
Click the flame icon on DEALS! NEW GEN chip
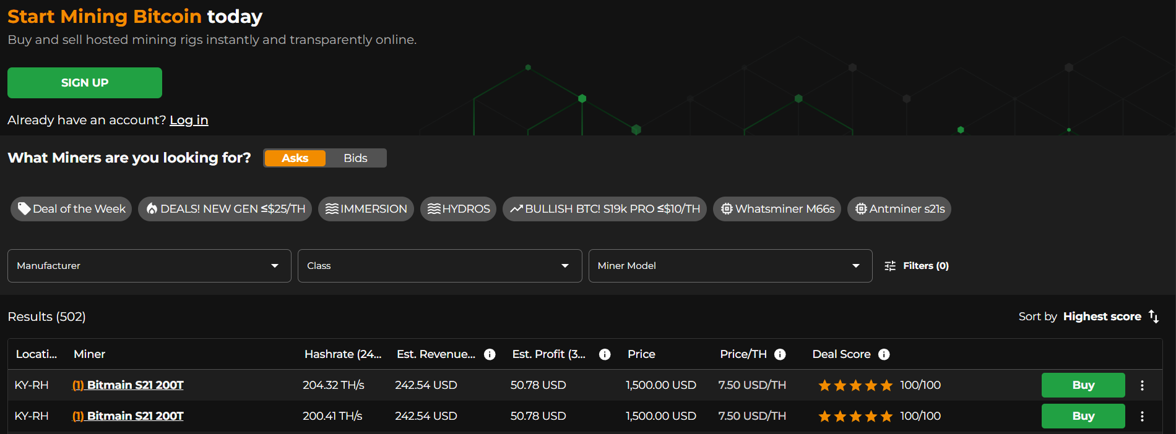click(152, 209)
